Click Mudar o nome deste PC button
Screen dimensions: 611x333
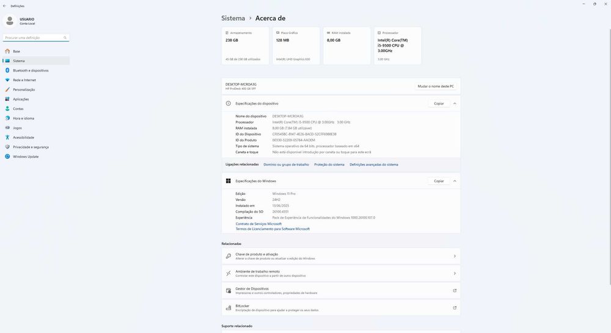(436, 86)
